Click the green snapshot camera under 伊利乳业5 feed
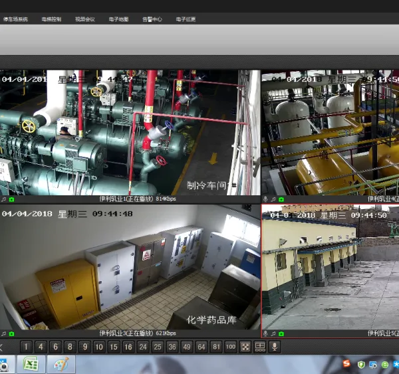The width and height of the screenshot is (399, 374). point(281,334)
